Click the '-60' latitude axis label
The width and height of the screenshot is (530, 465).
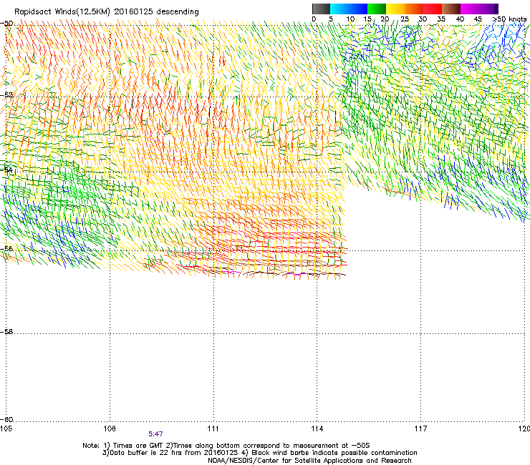[7, 419]
